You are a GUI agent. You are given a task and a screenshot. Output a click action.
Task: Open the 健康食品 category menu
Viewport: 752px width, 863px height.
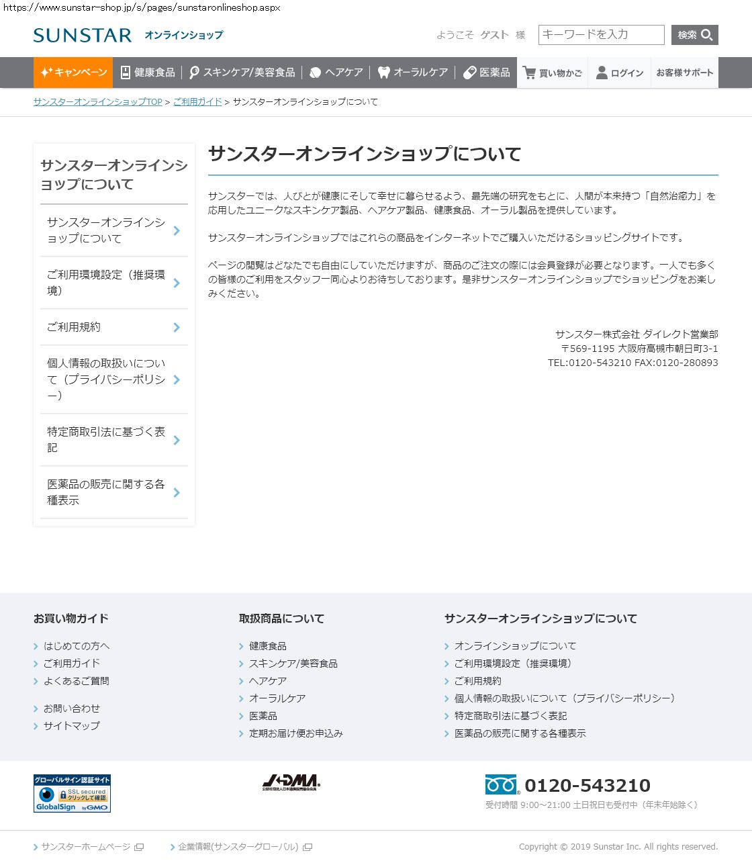[x=147, y=73]
